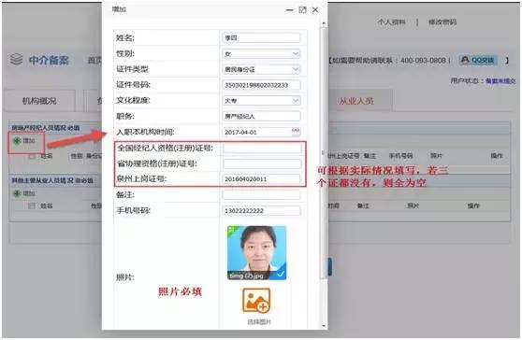
Task: Click the 用户状态 status link
Action: [500, 80]
